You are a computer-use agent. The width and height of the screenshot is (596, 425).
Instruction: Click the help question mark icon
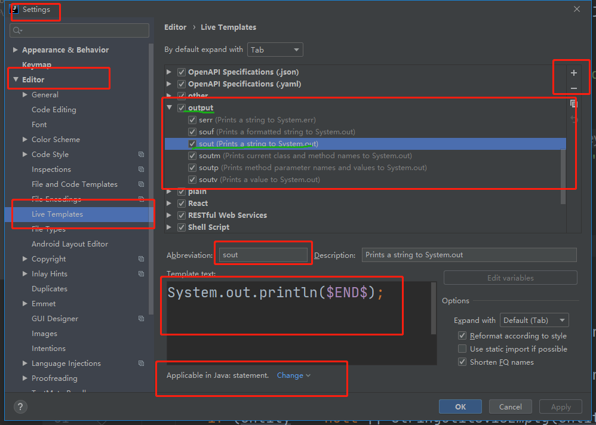pos(20,406)
